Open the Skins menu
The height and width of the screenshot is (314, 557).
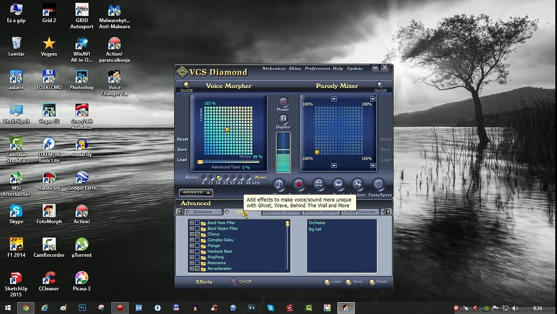pos(295,68)
